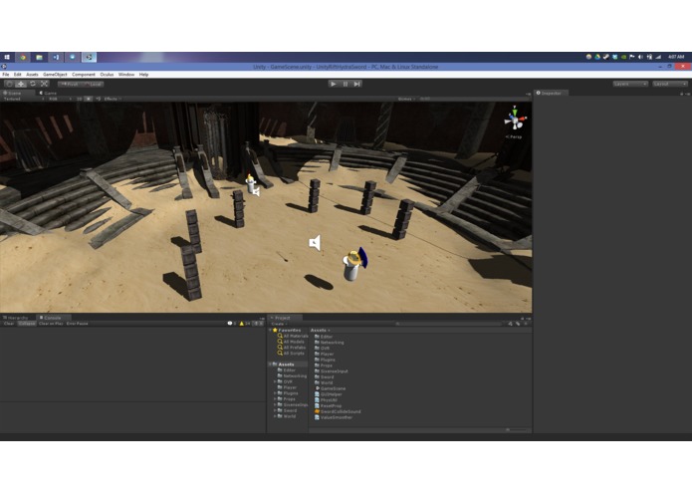Open the Component menu

pos(84,75)
